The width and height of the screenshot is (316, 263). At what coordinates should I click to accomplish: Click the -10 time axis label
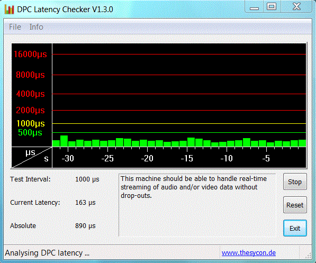coord(227,158)
